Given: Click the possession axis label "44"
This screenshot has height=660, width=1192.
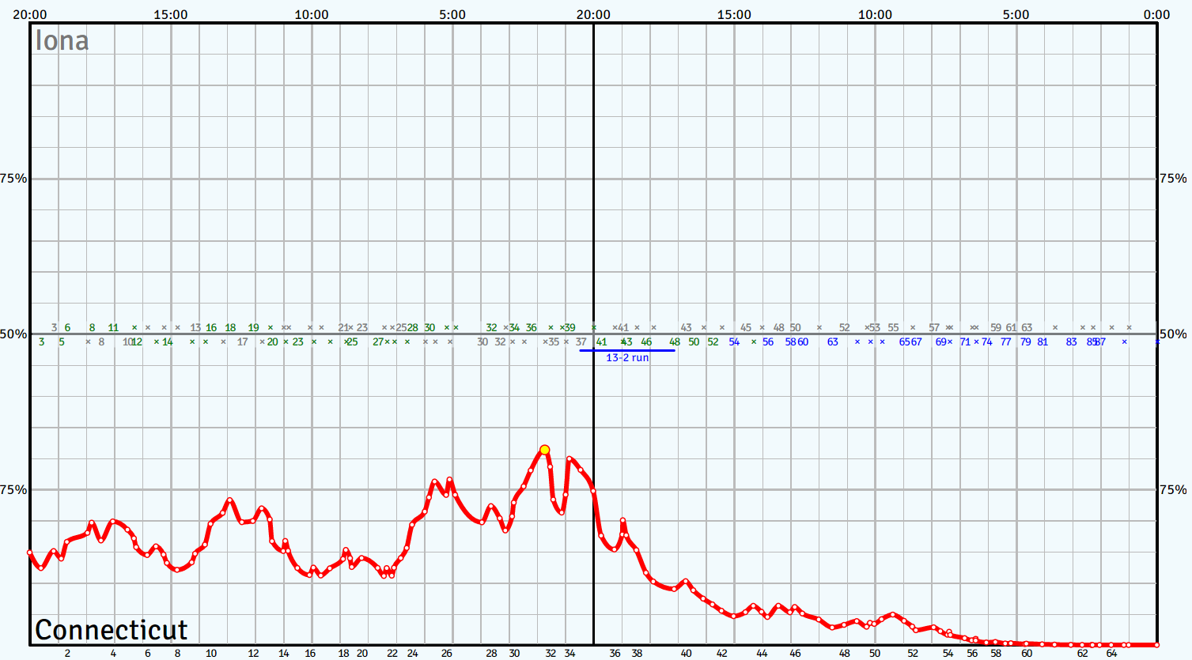Looking at the screenshot, I should 762,654.
